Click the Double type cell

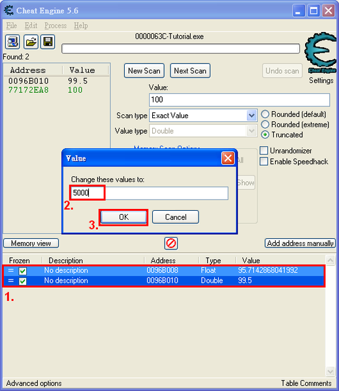[x=212, y=281]
